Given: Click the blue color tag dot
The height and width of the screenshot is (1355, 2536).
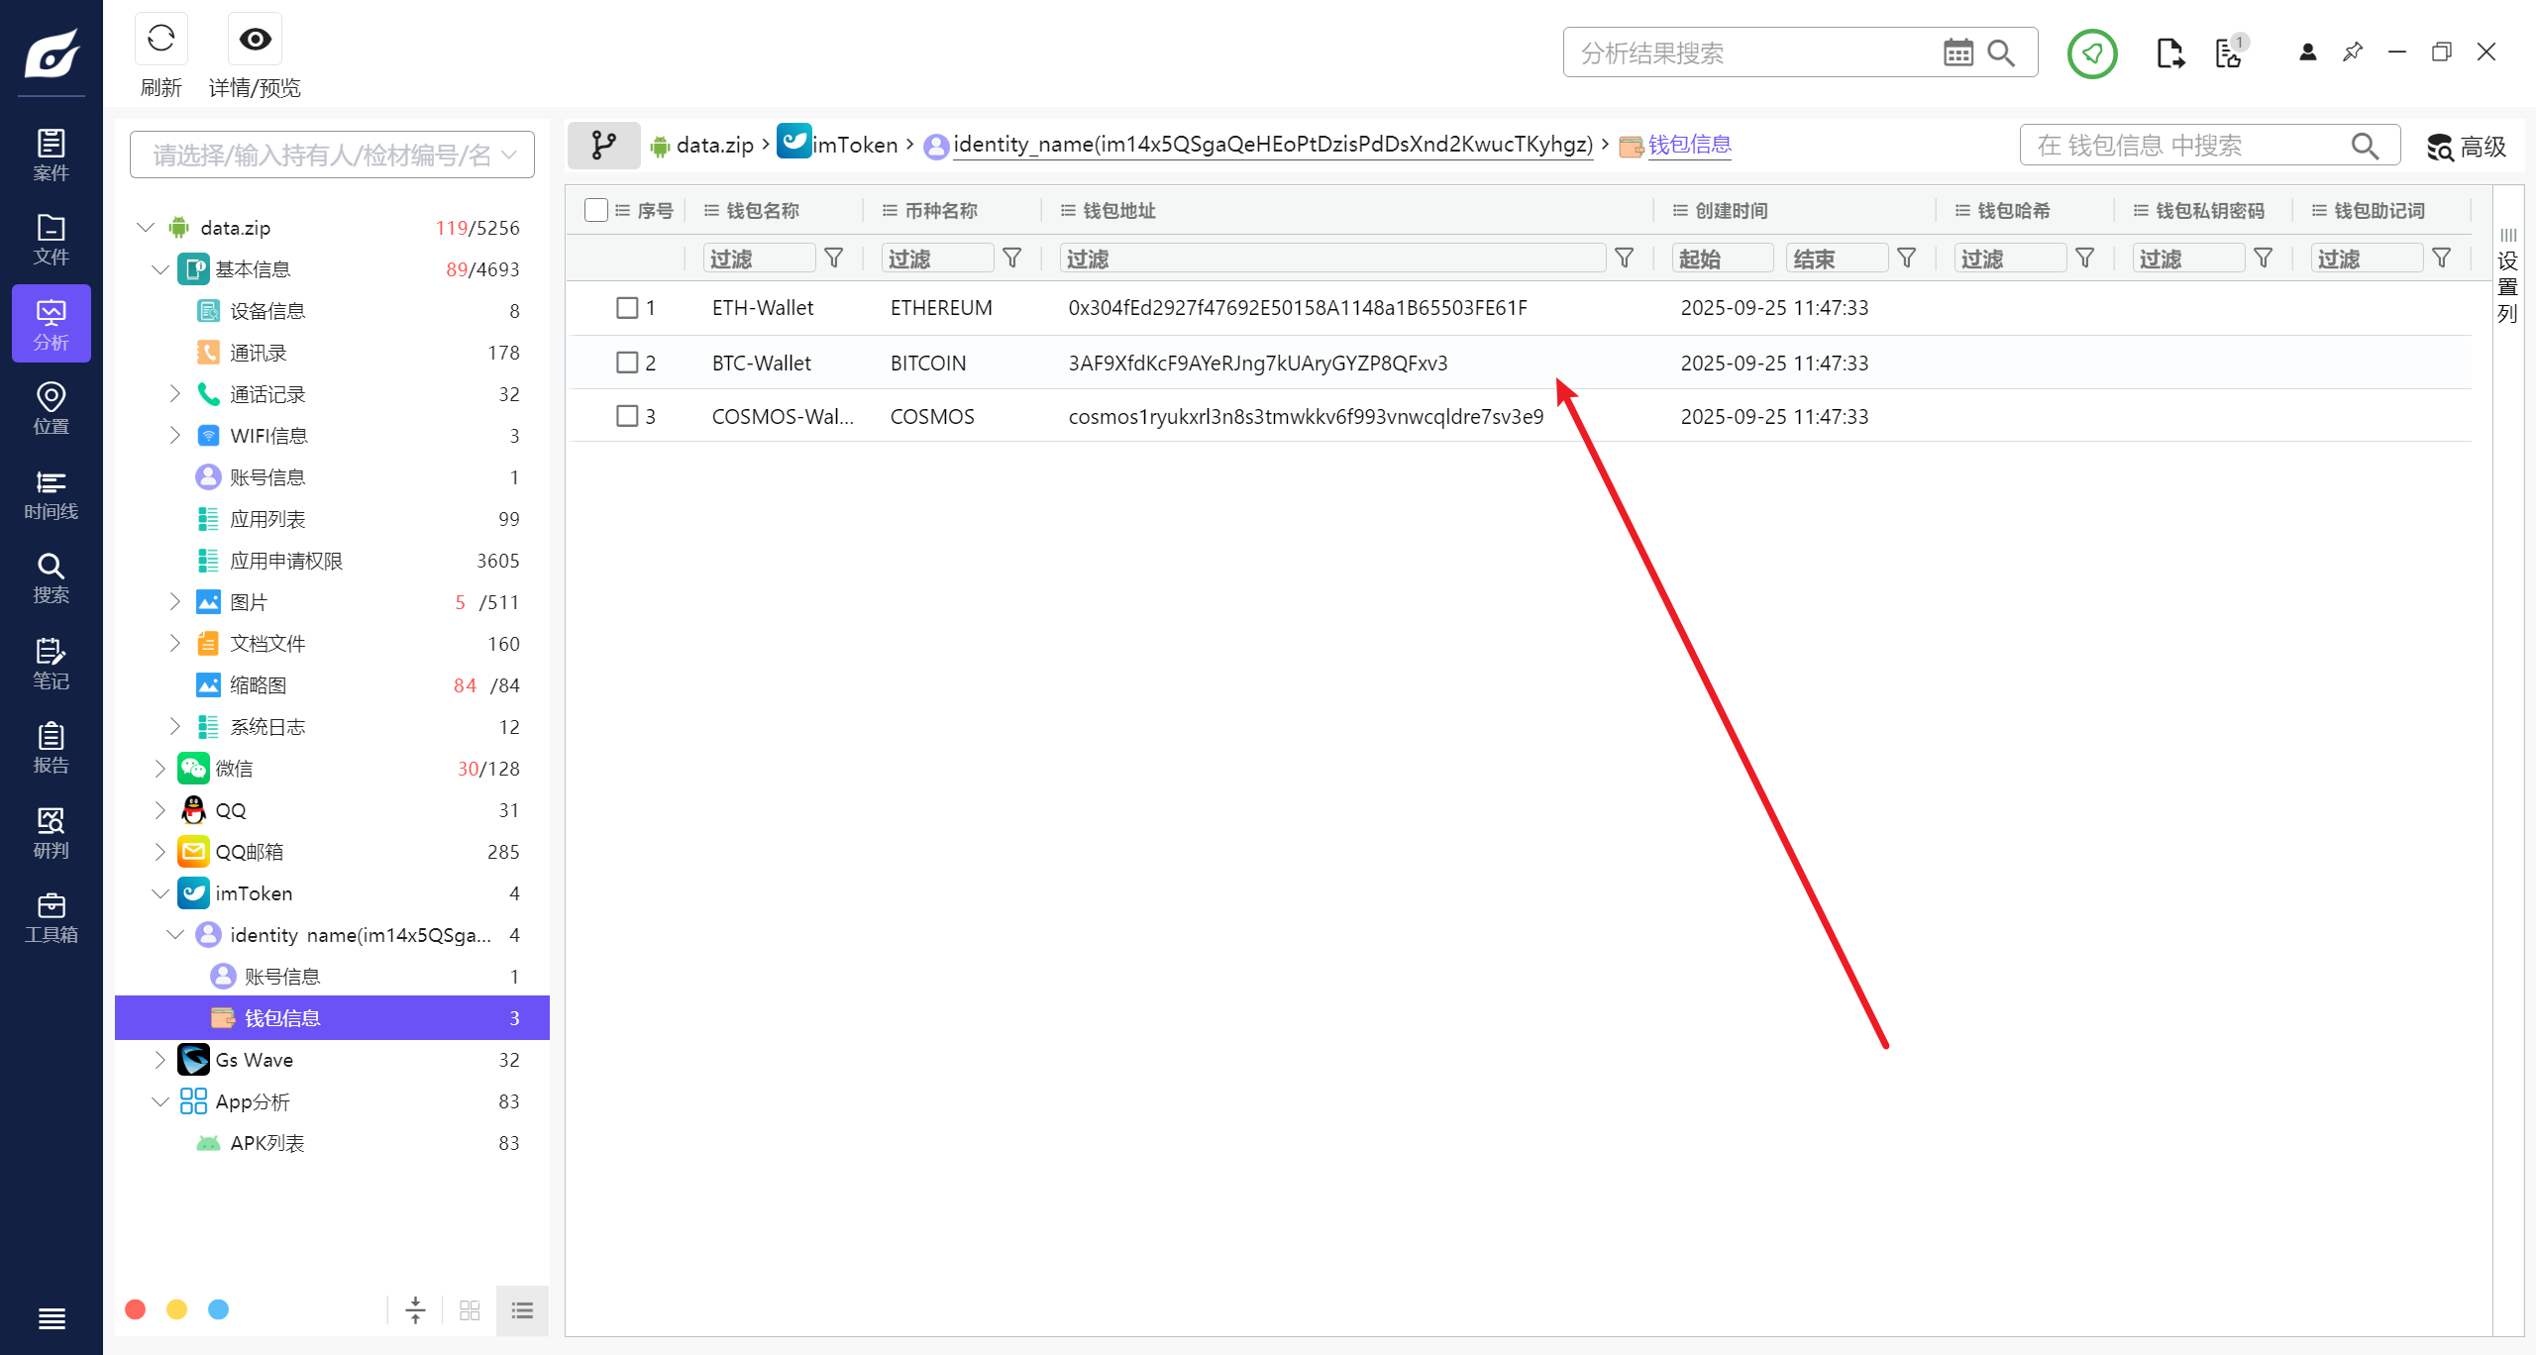Looking at the screenshot, I should tap(218, 1310).
